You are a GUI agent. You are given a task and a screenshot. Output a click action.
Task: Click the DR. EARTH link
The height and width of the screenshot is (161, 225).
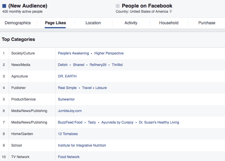coord(67,76)
